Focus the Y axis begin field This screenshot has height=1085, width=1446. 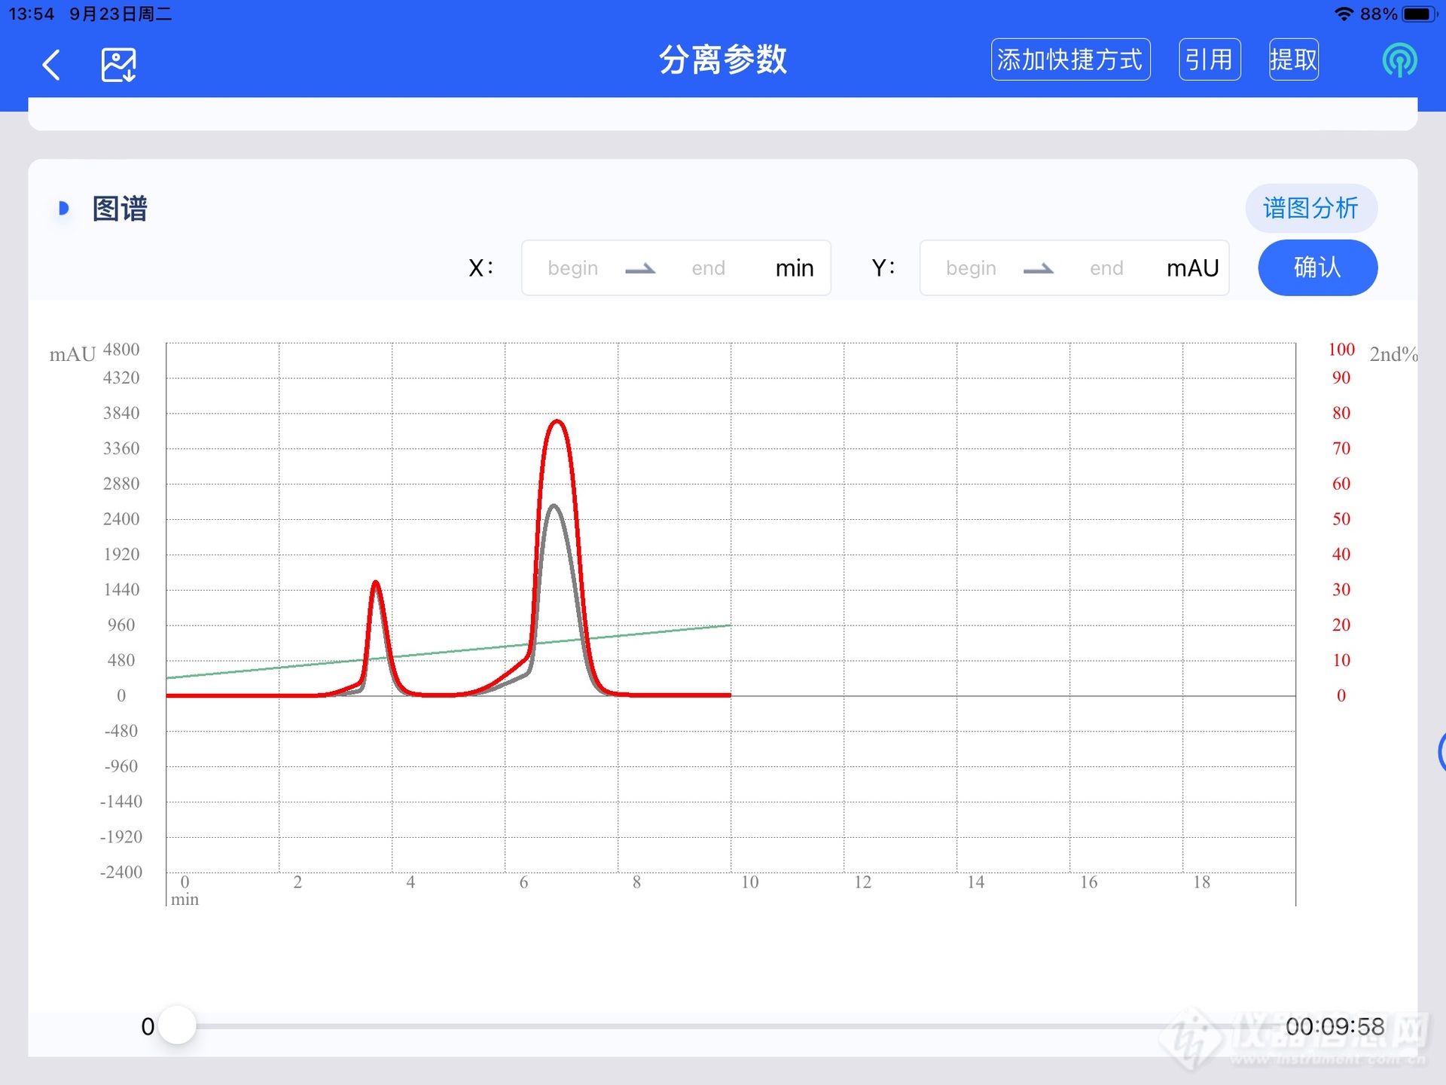971,268
